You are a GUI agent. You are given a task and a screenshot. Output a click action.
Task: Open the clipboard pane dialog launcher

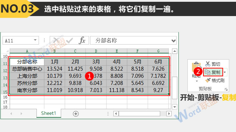226,89
